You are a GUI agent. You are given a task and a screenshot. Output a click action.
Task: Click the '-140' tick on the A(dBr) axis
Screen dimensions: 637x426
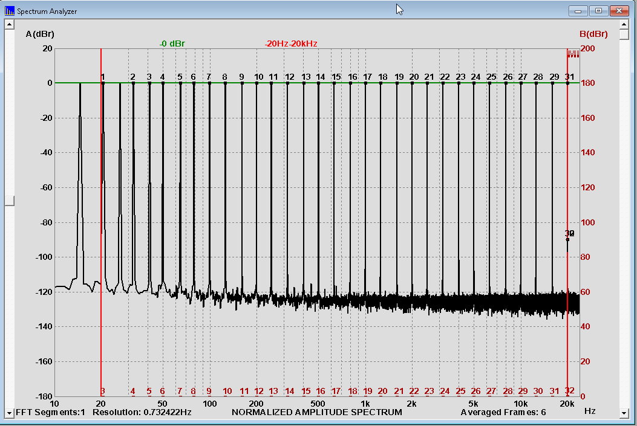pyautogui.click(x=44, y=326)
